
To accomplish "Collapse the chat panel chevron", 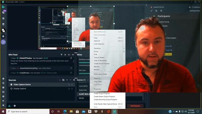I will 146,5.
